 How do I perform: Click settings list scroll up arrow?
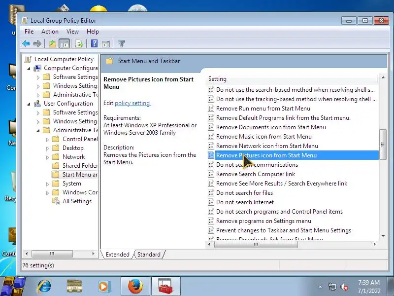tap(383, 77)
